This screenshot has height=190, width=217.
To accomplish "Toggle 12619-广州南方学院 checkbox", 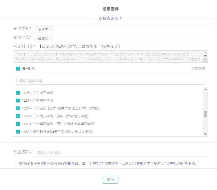I will click(18, 116).
